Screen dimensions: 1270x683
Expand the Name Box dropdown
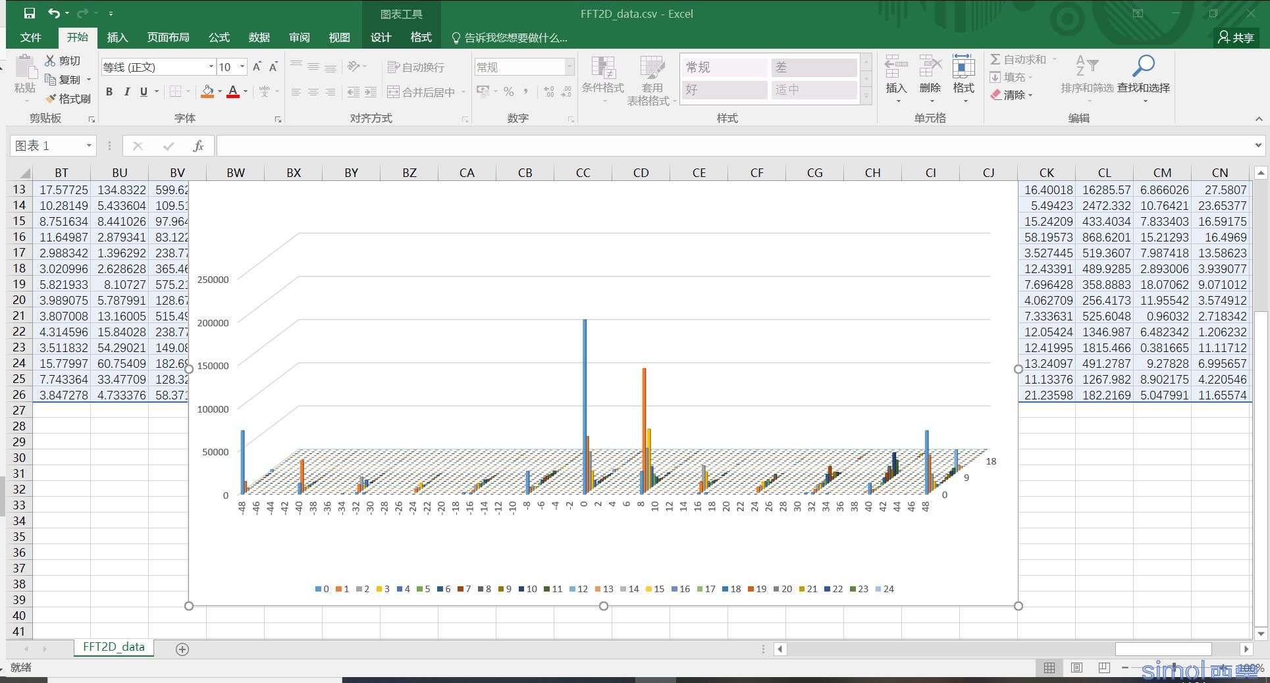pyautogui.click(x=89, y=146)
